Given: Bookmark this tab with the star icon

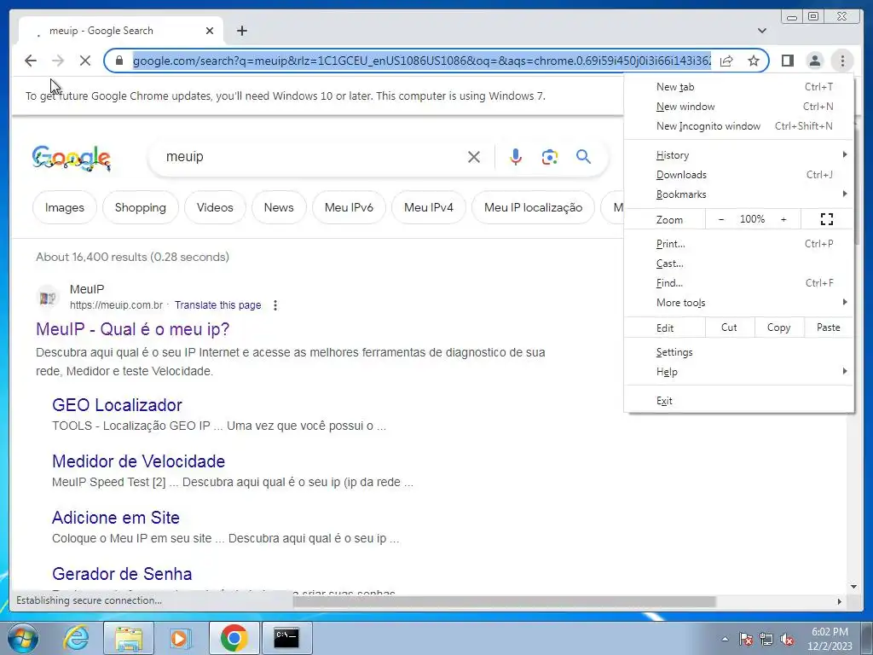Looking at the screenshot, I should [754, 61].
